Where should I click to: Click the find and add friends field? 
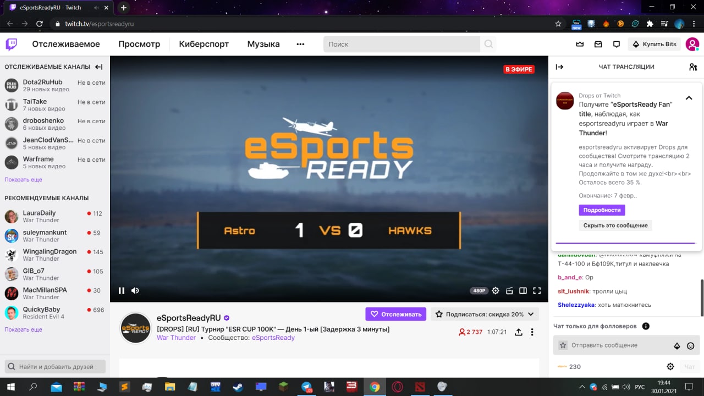56,366
